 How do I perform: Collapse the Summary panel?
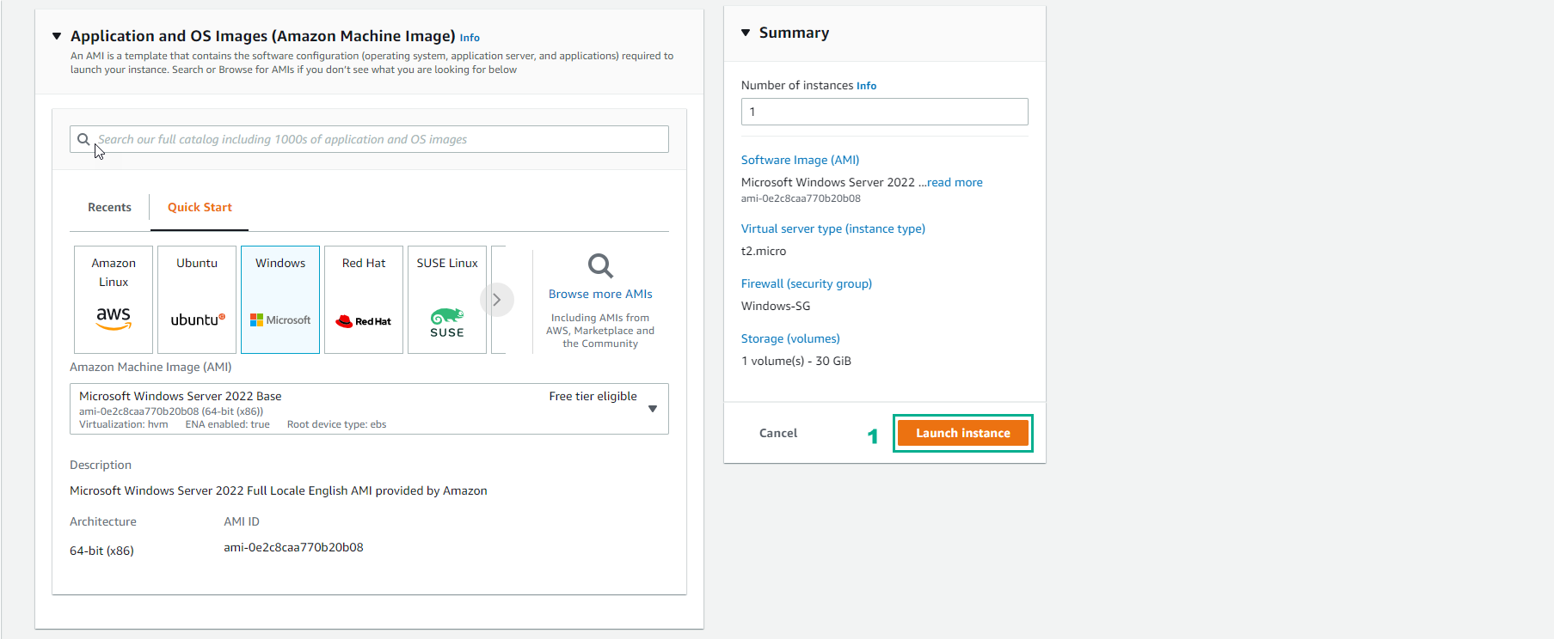point(745,33)
